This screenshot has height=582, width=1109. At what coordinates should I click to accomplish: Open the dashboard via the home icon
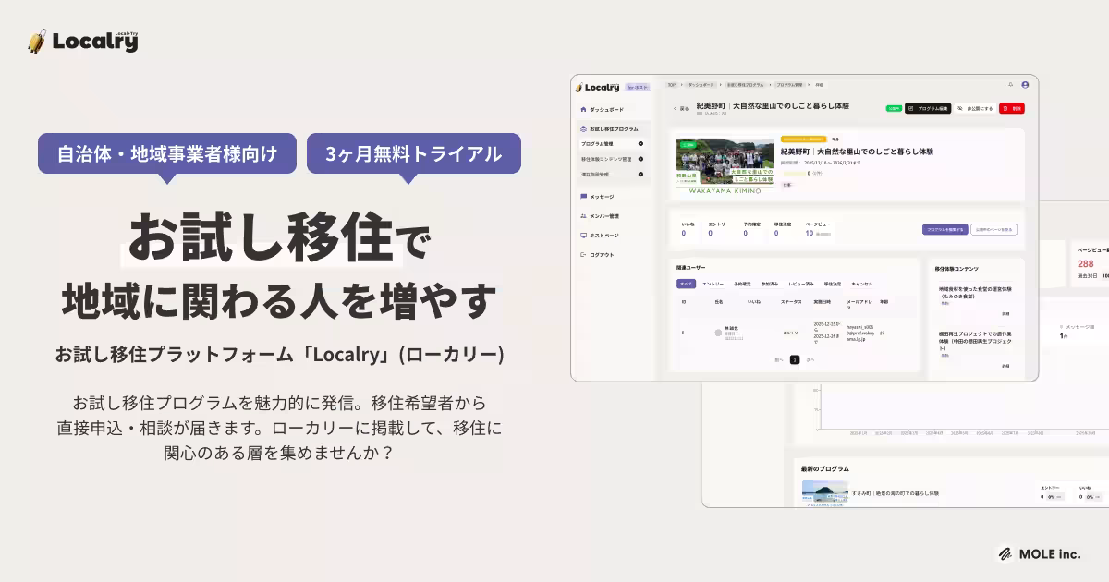[582, 110]
